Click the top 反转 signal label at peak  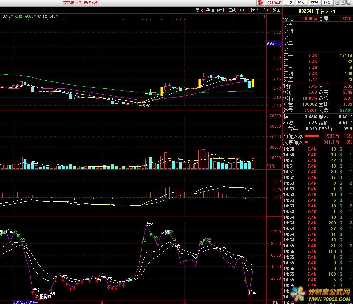tap(150, 224)
